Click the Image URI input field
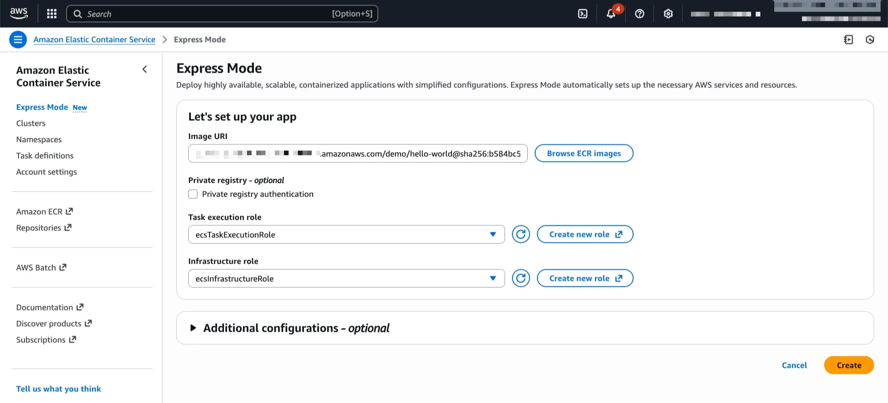Viewport: 888px width, 403px height. (358, 154)
